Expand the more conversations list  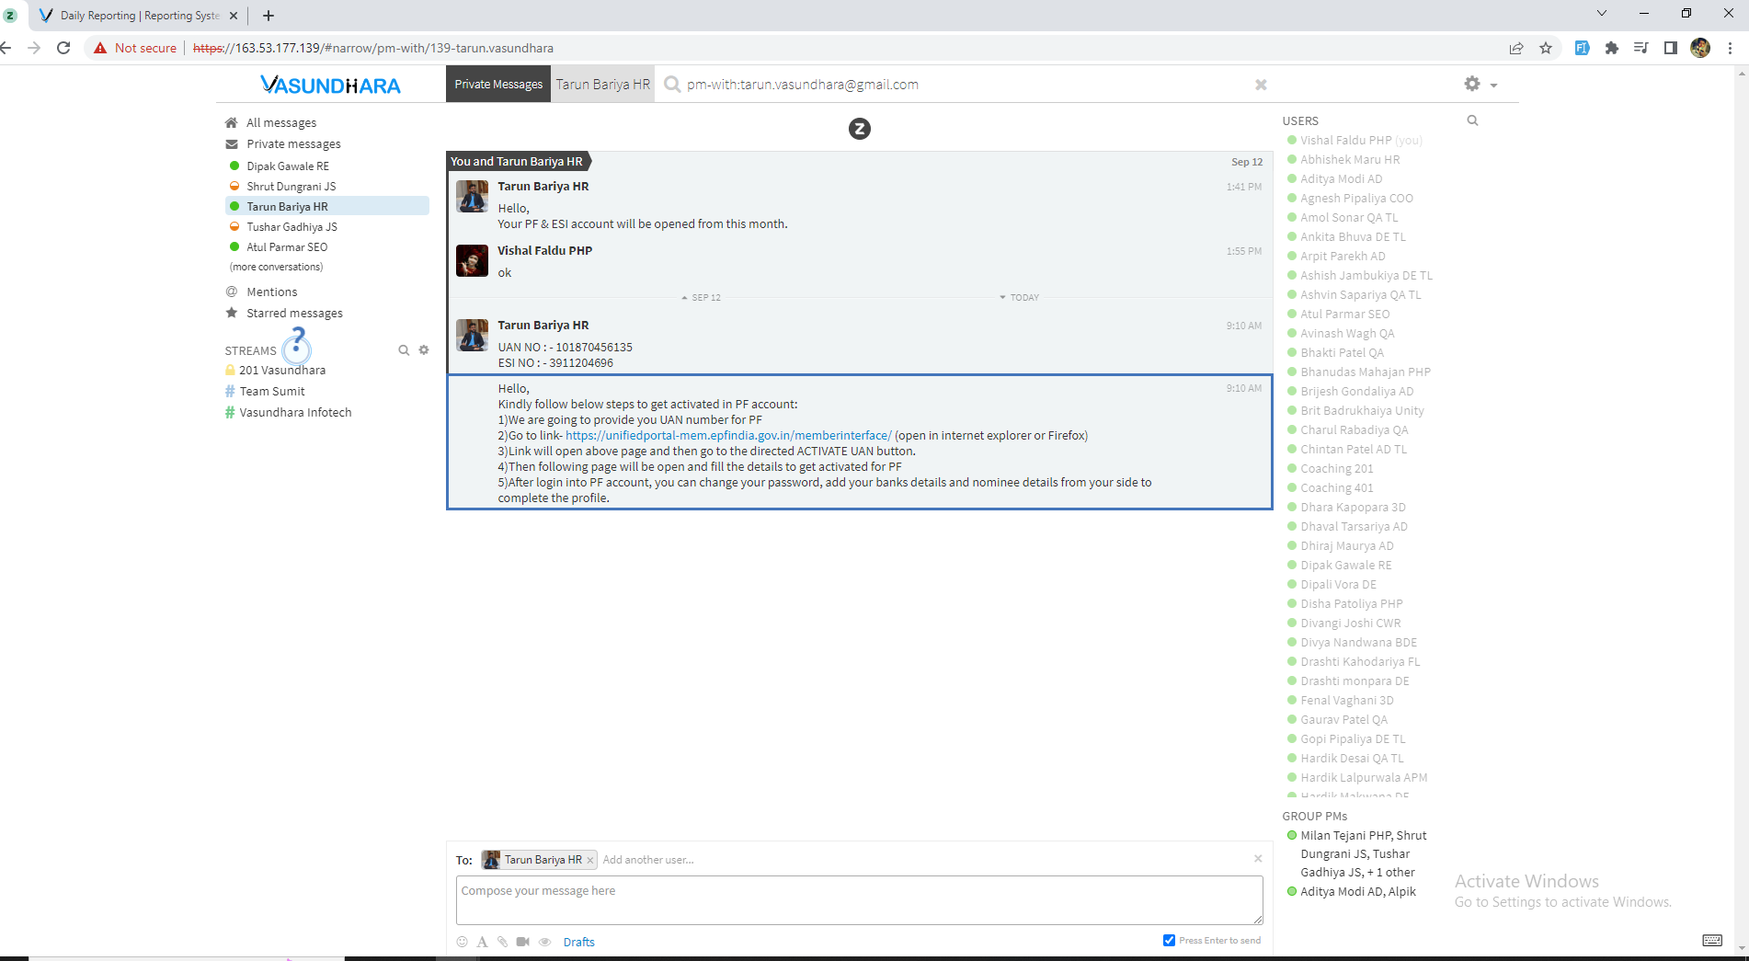pyautogui.click(x=276, y=267)
